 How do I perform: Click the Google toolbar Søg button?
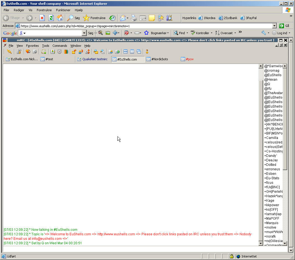(90, 33)
